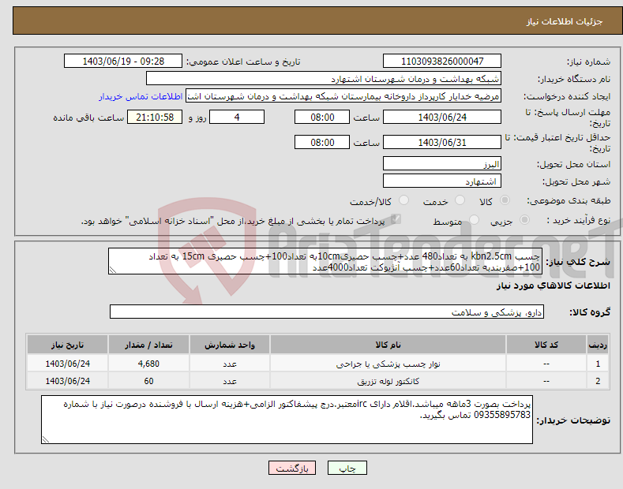Click row 2 need date 1403/06/24

pyautogui.click(x=68, y=381)
